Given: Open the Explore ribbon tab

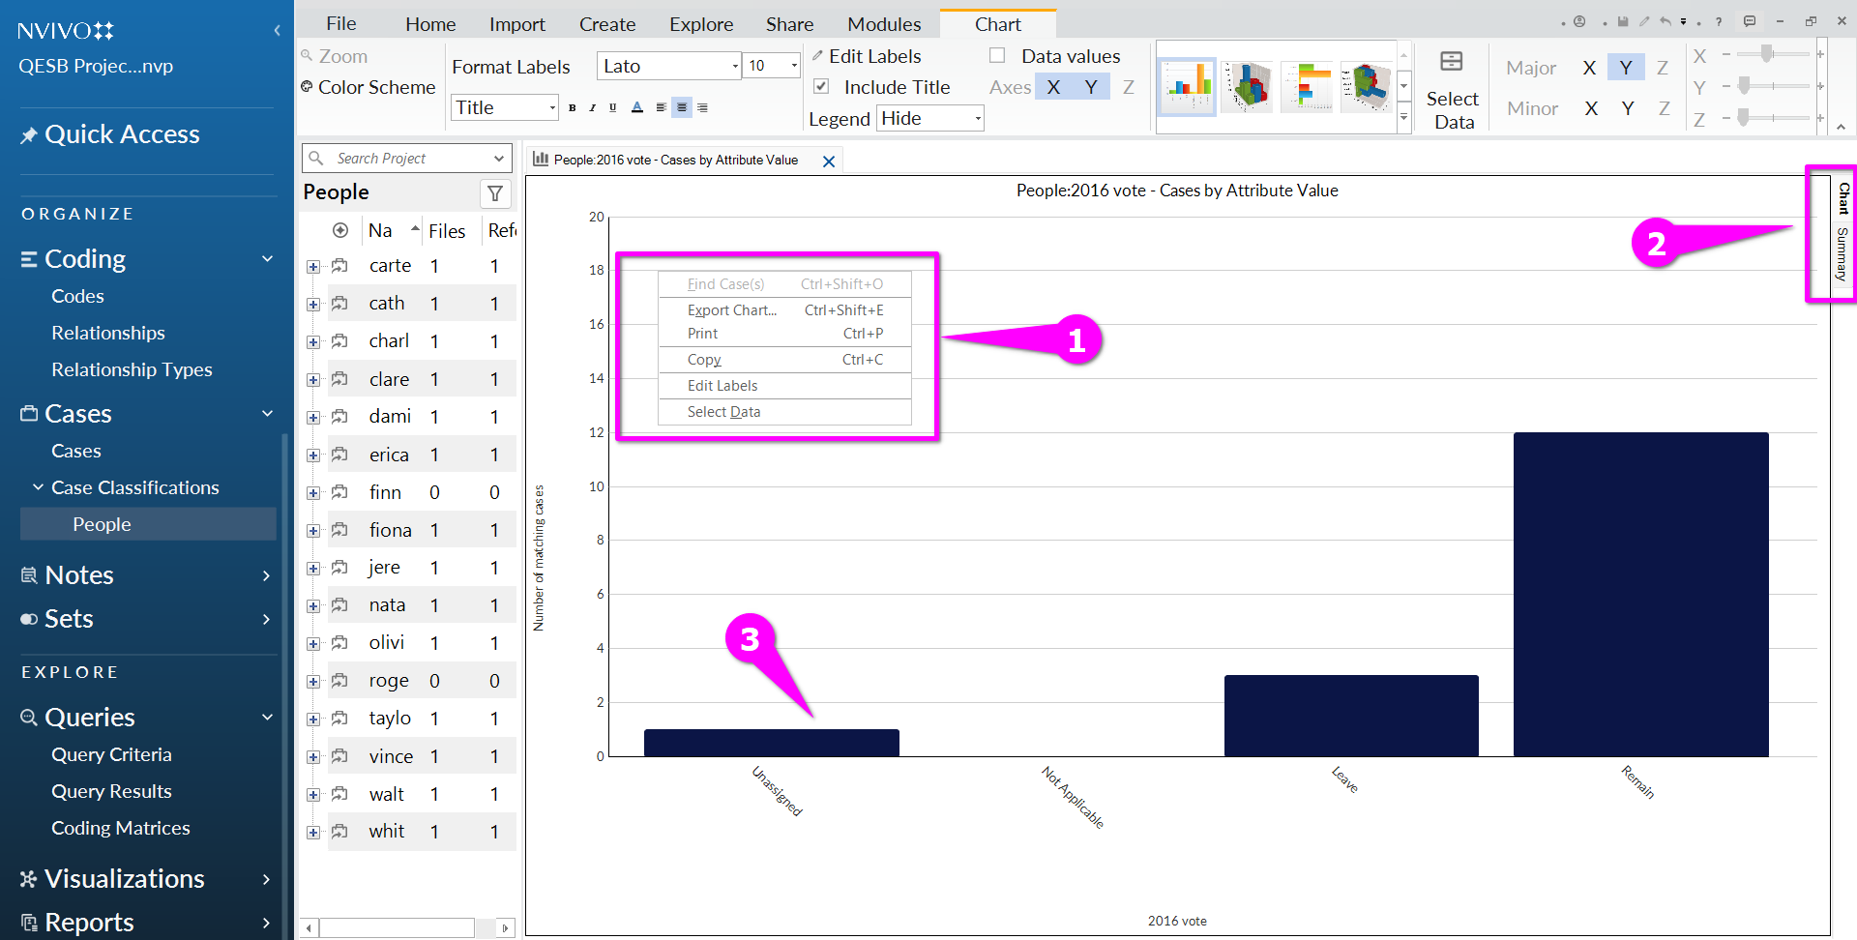Looking at the screenshot, I should point(701,24).
